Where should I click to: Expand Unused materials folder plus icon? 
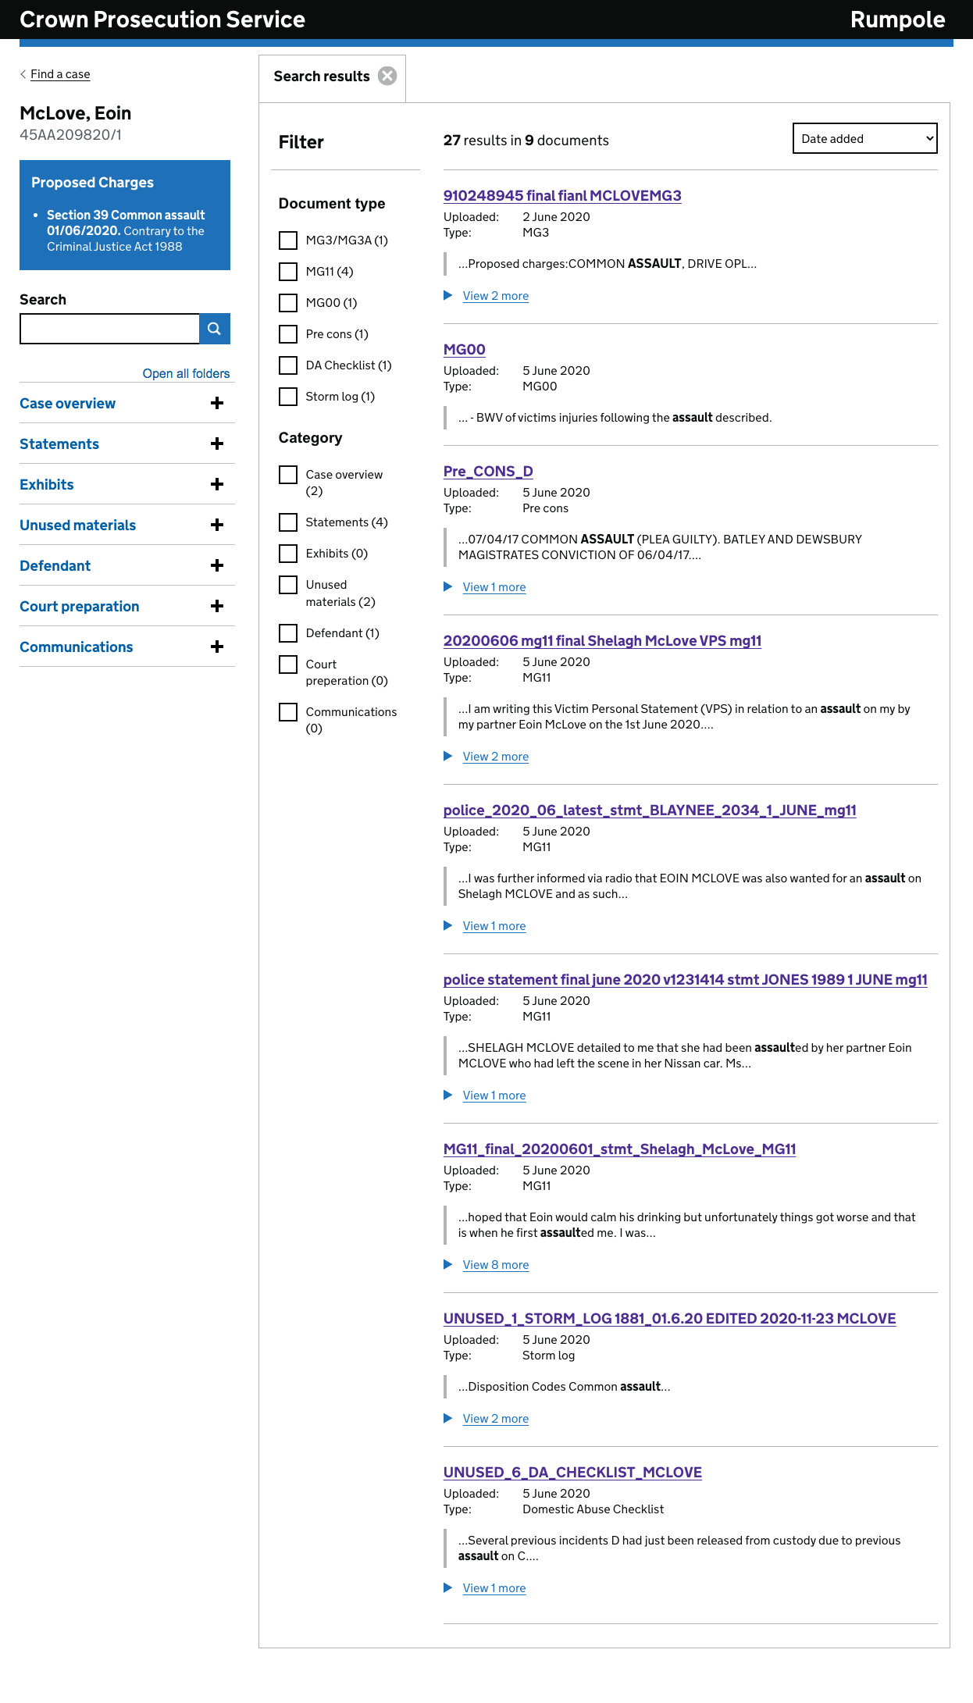(217, 526)
